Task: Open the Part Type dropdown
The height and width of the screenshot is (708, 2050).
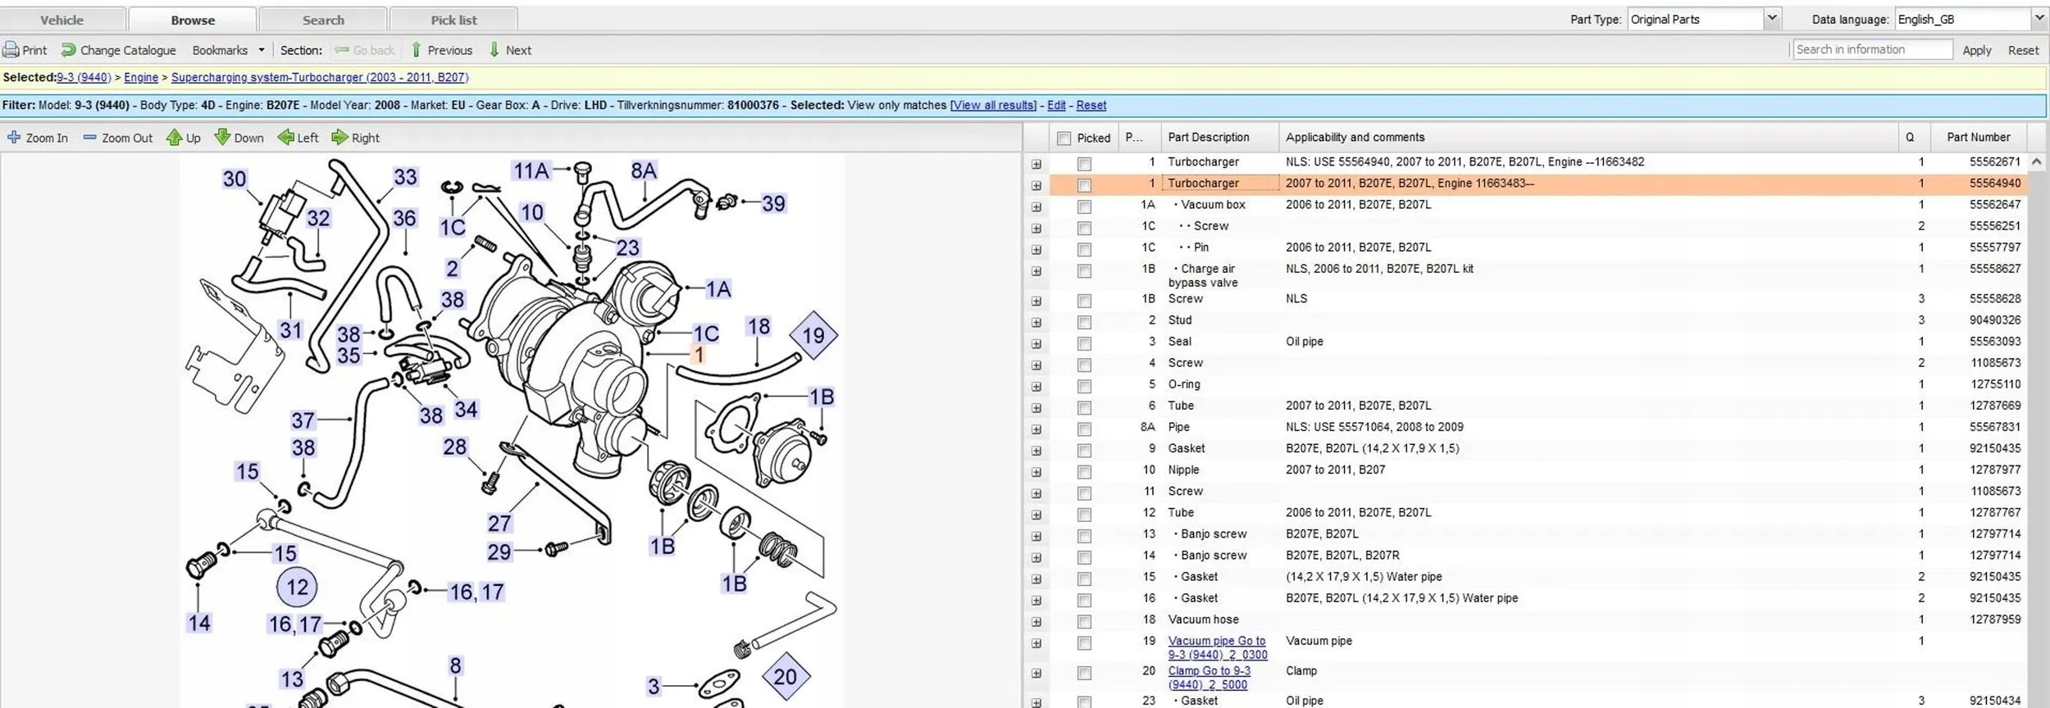Action: [1771, 19]
